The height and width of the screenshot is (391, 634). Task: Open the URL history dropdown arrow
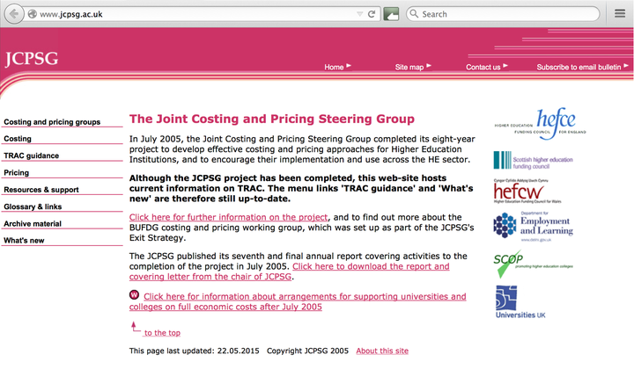pyautogui.click(x=359, y=14)
